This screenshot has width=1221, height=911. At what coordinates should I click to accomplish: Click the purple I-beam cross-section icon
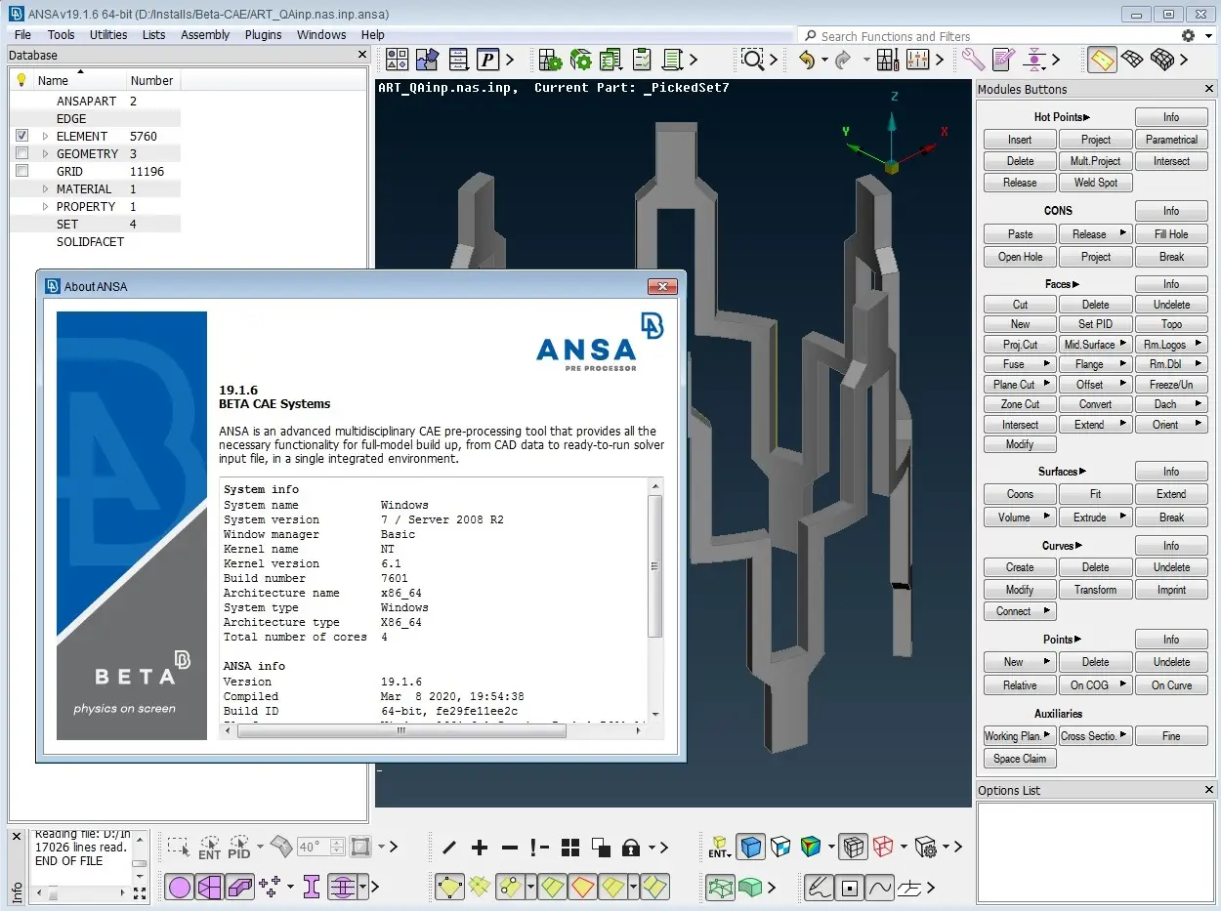coord(312,887)
